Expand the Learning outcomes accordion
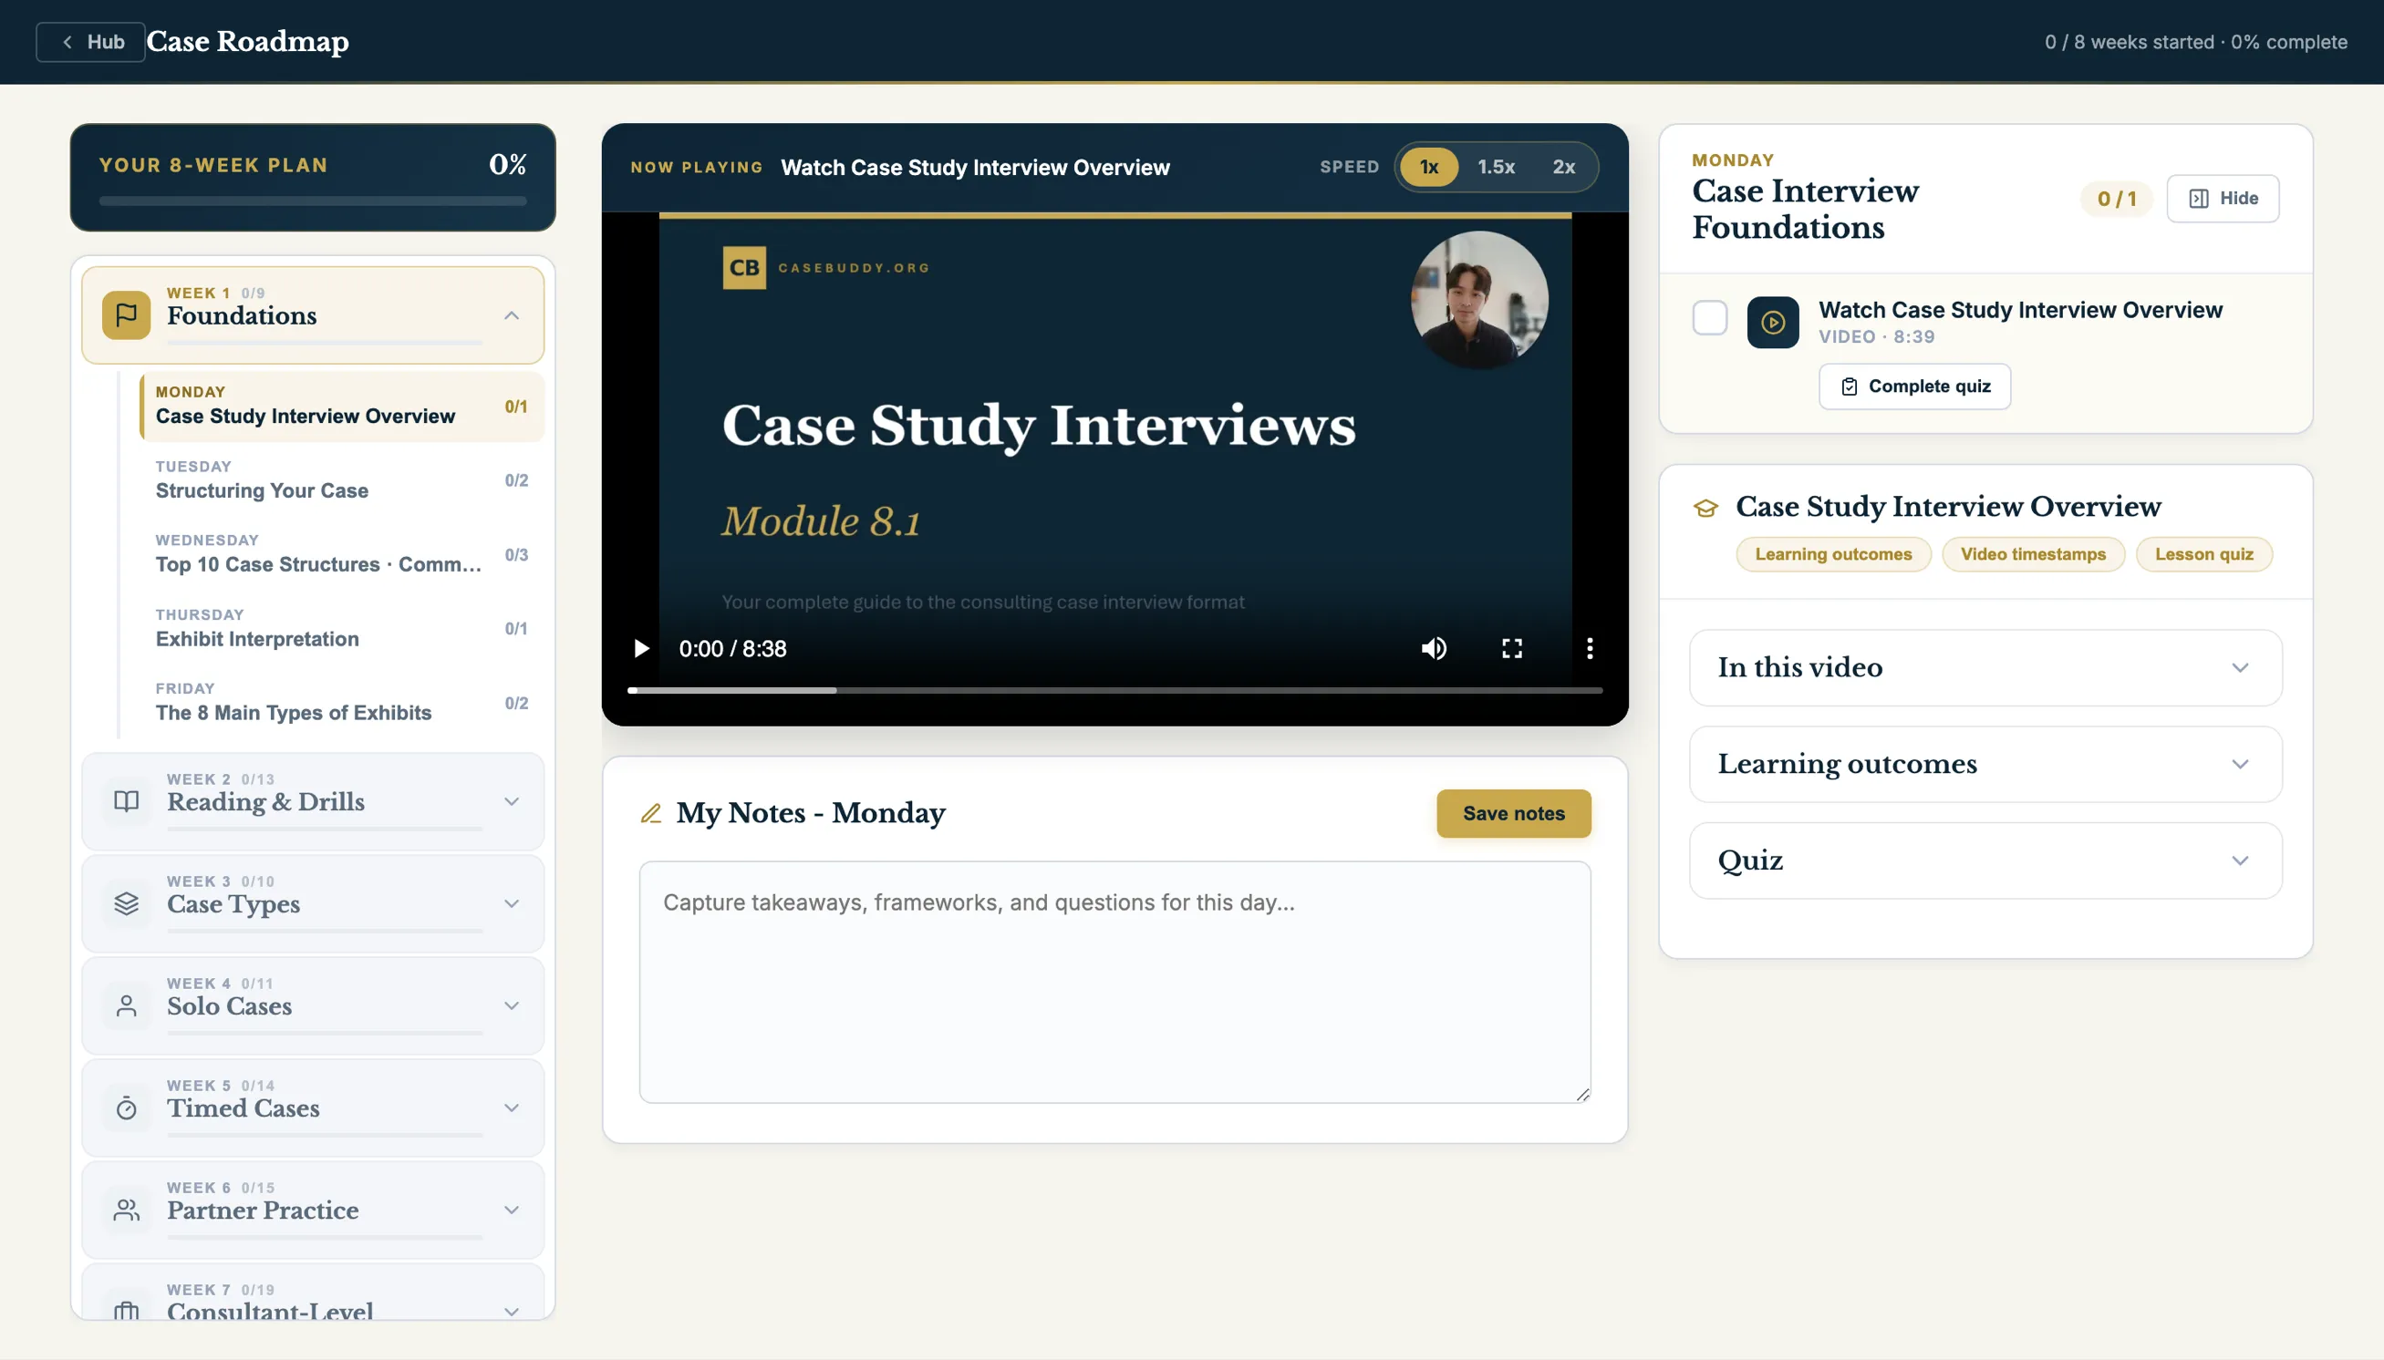 tap(1985, 764)
